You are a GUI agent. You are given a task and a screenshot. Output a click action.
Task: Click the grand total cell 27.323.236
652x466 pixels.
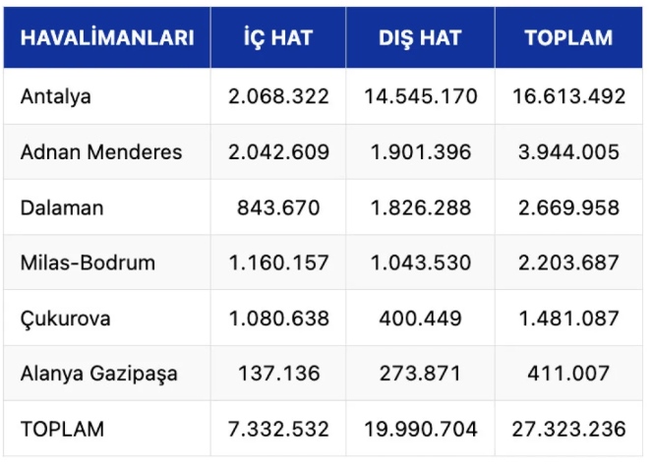point(568,430)
